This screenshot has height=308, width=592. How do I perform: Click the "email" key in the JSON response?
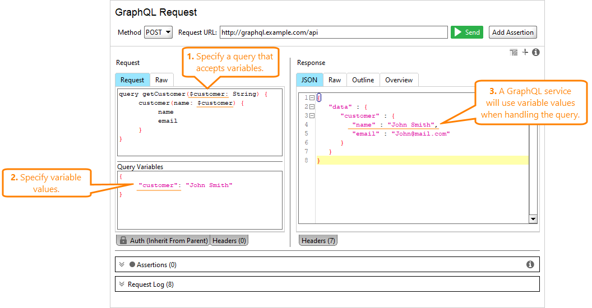pyautogui.click(x=366, y=134)
